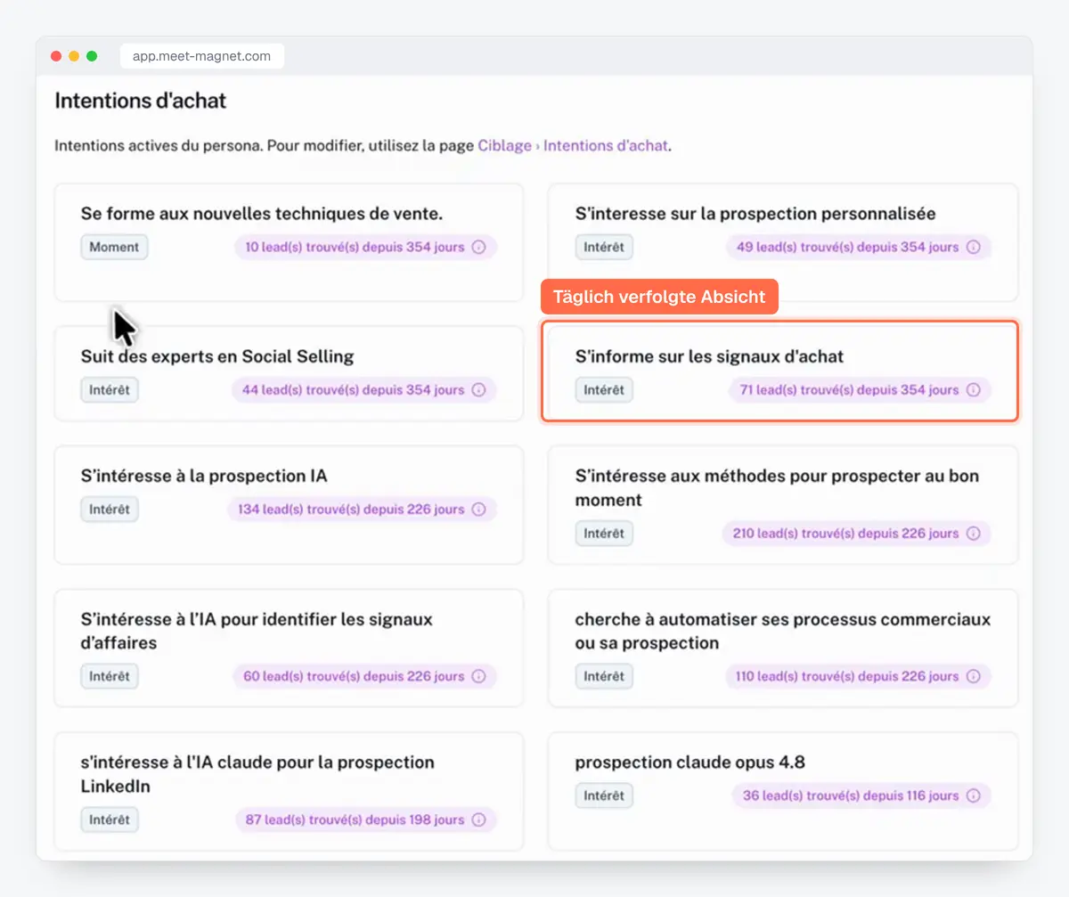Open the Suit des experts en Social Selling card
Screen dimensions: 1069x897
point(289,373)
